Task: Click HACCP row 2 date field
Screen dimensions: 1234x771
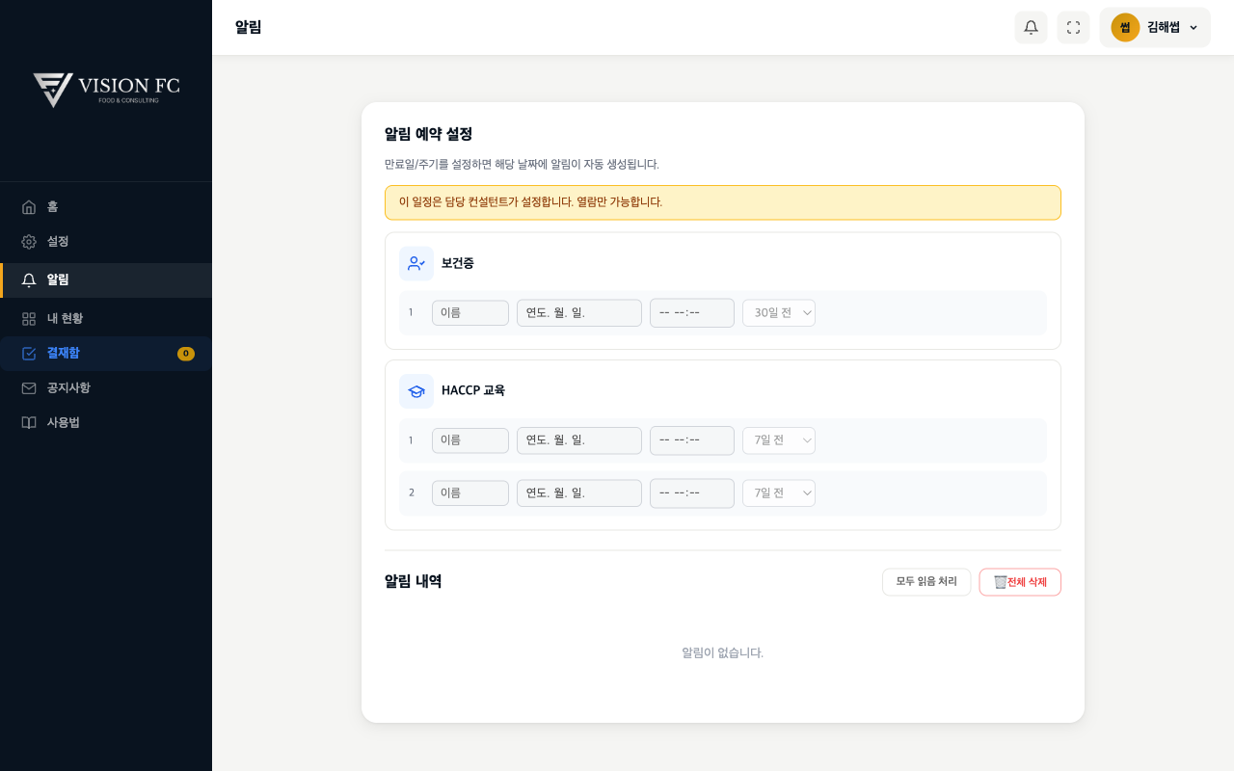Action: pos(579,493)
